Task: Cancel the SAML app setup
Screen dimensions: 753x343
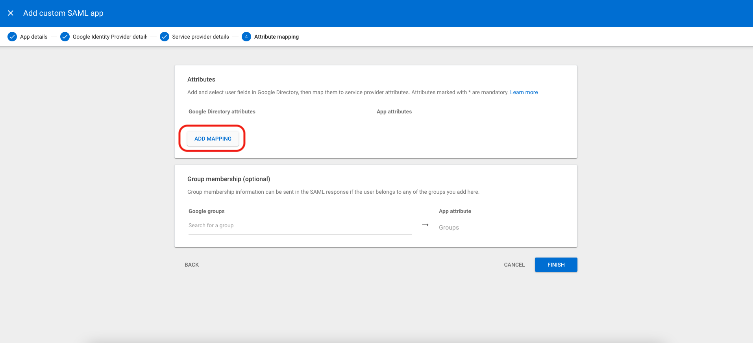Action: (514, 265)
